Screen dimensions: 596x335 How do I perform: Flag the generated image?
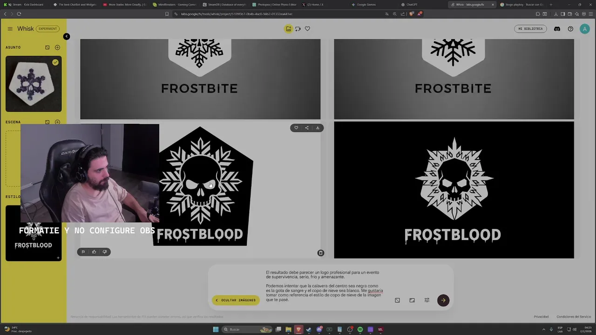click(x=83, y=252)
